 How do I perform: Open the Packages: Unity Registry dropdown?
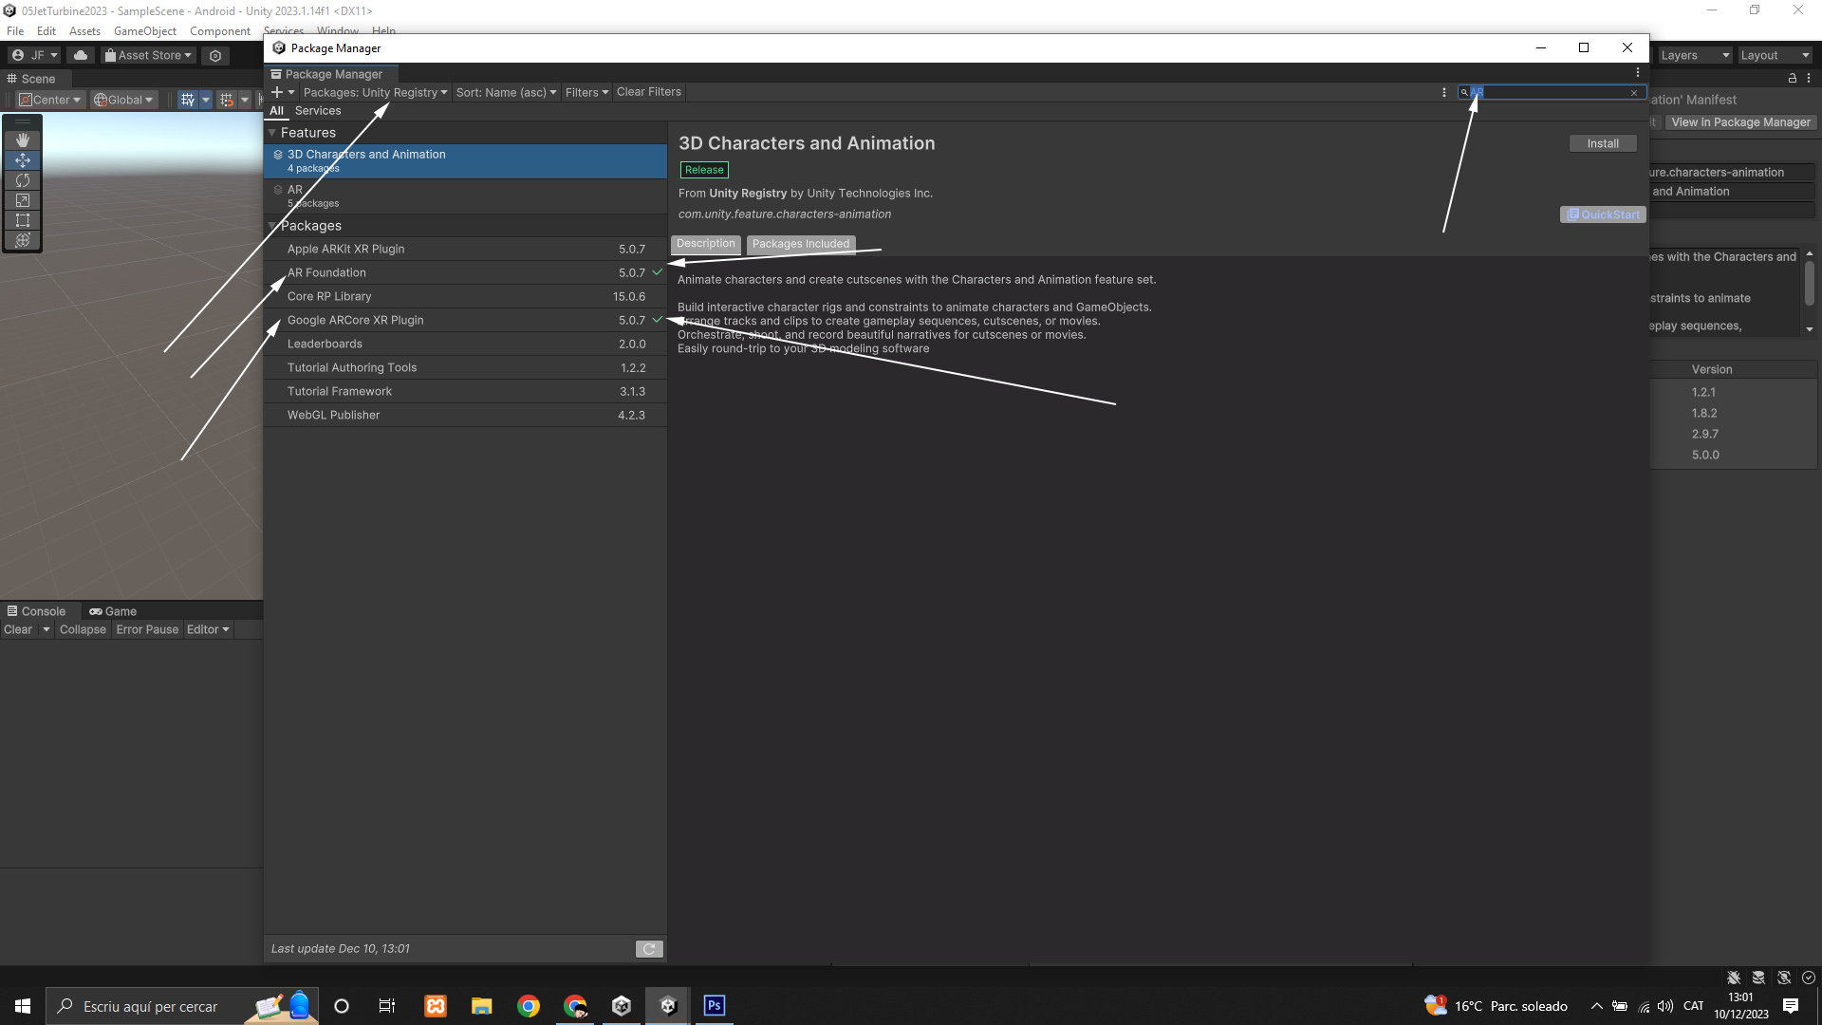[375, 92]
